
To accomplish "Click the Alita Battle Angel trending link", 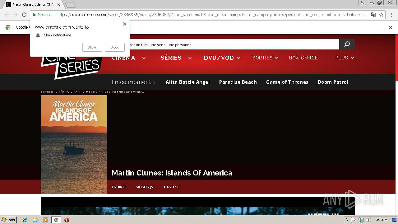I will pyautogui.click(x=187, y=82).
